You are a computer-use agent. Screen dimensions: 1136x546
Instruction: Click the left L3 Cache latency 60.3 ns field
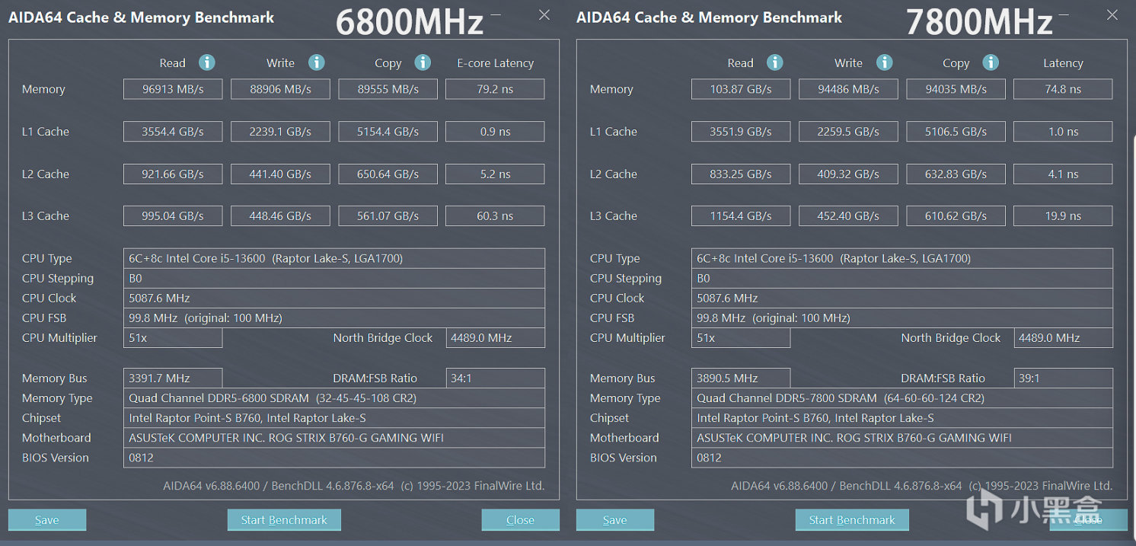(x=495, y=216)
